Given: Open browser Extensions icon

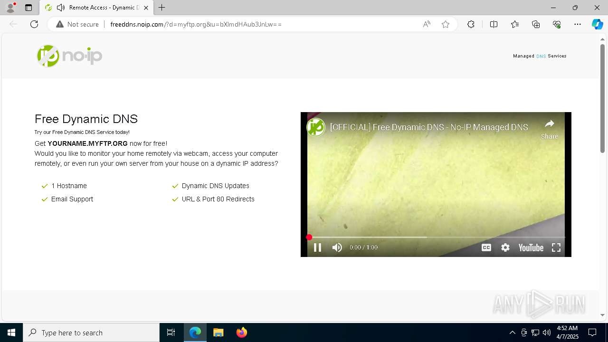Looking at the screenshot, I should (x=471, y=24).
